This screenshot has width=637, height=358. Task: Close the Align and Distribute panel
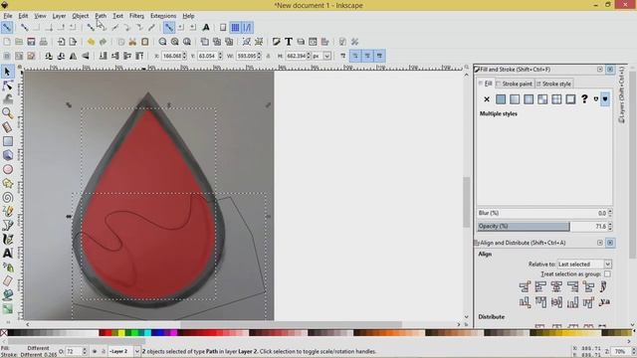point(610,243)
